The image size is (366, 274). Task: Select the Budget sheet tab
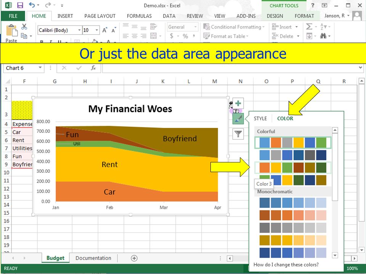click(x=55, y=258)
